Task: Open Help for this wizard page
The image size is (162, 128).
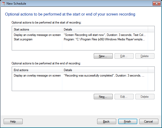Action: point(13,122)
